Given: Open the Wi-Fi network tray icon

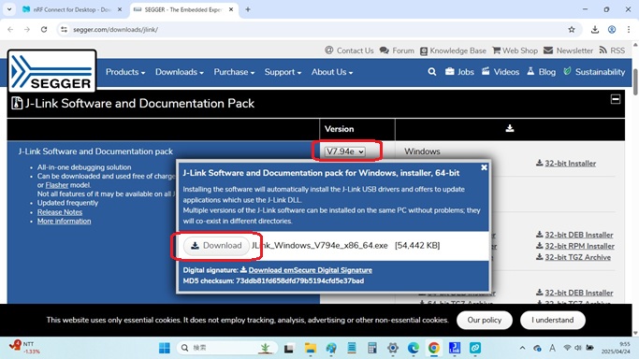Looking at the screenshot, I should click(567, 348).
